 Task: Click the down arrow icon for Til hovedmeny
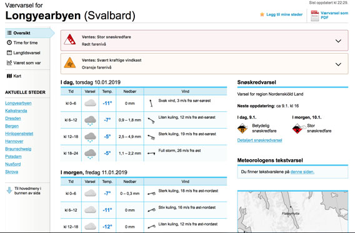(x=9, y=191)
